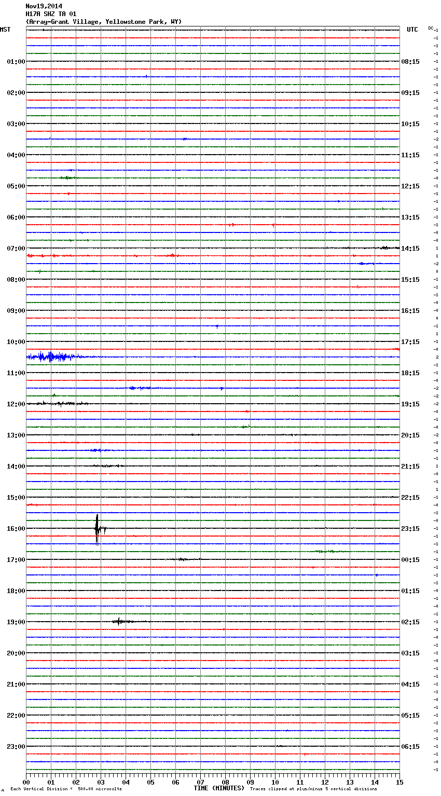The image size is (441, 796).
Task: Click the 05:15 UTC row label
Action: pyautogui.click(x=410, y=716)
